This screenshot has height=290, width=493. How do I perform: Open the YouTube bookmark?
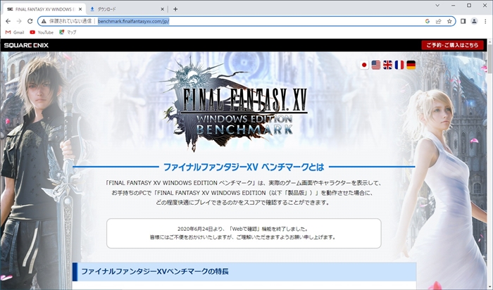pyautogui.click(x=42, y=32)
